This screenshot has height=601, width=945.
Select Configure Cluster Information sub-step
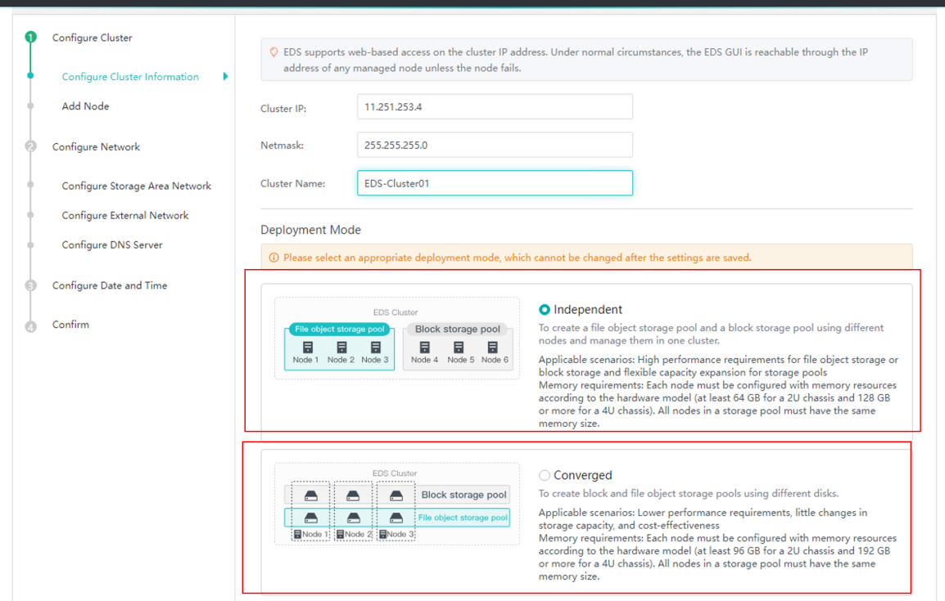130,76
